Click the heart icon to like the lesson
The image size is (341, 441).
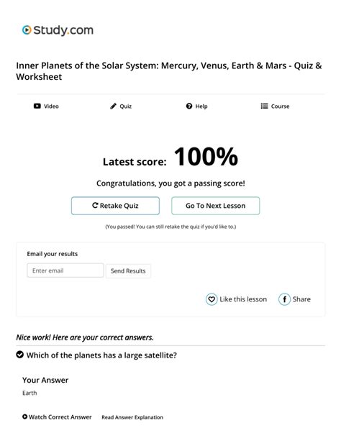(212, 299)
